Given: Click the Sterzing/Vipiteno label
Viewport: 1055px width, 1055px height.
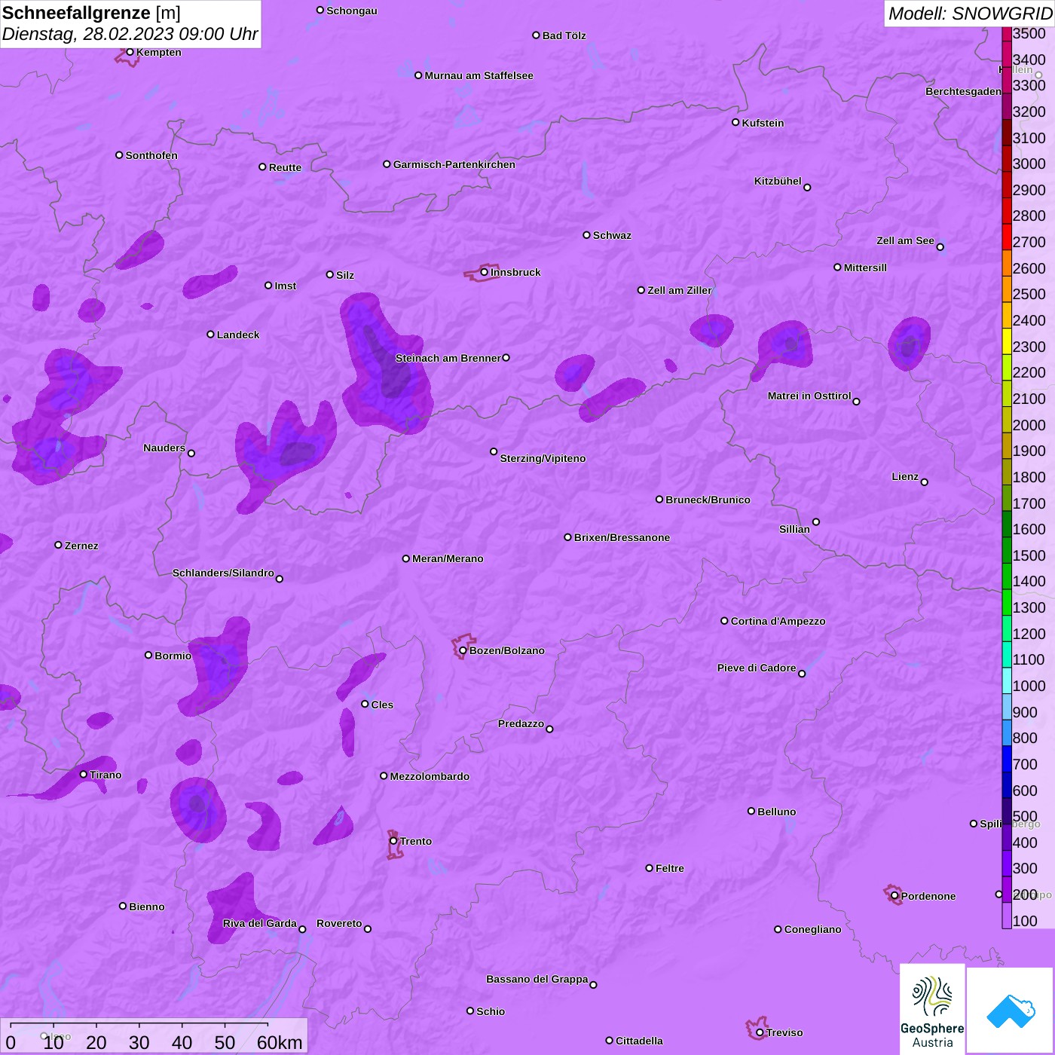Looking at the screenshot, I should point(543,458).
